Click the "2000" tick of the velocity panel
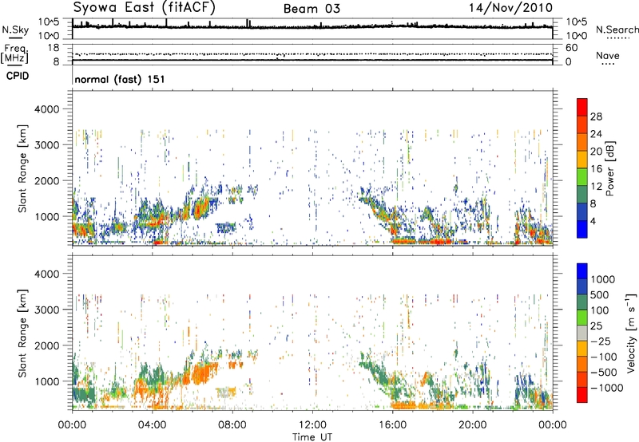 [x=46, y=346]
